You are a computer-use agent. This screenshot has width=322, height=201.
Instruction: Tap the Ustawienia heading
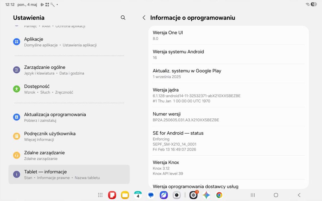[x=29, y=18]
